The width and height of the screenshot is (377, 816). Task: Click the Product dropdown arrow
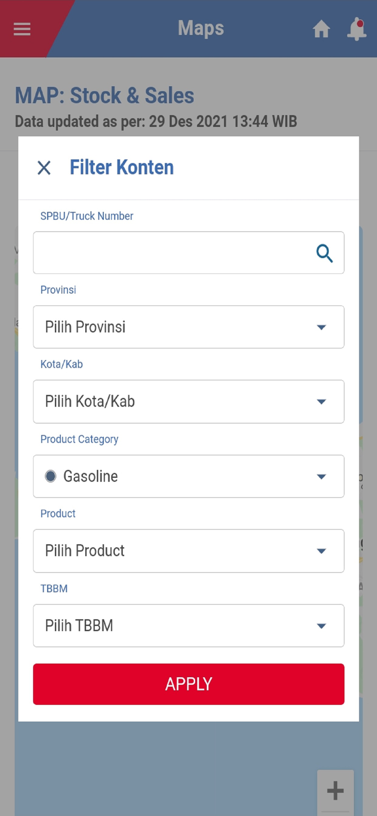pos(322,551)
